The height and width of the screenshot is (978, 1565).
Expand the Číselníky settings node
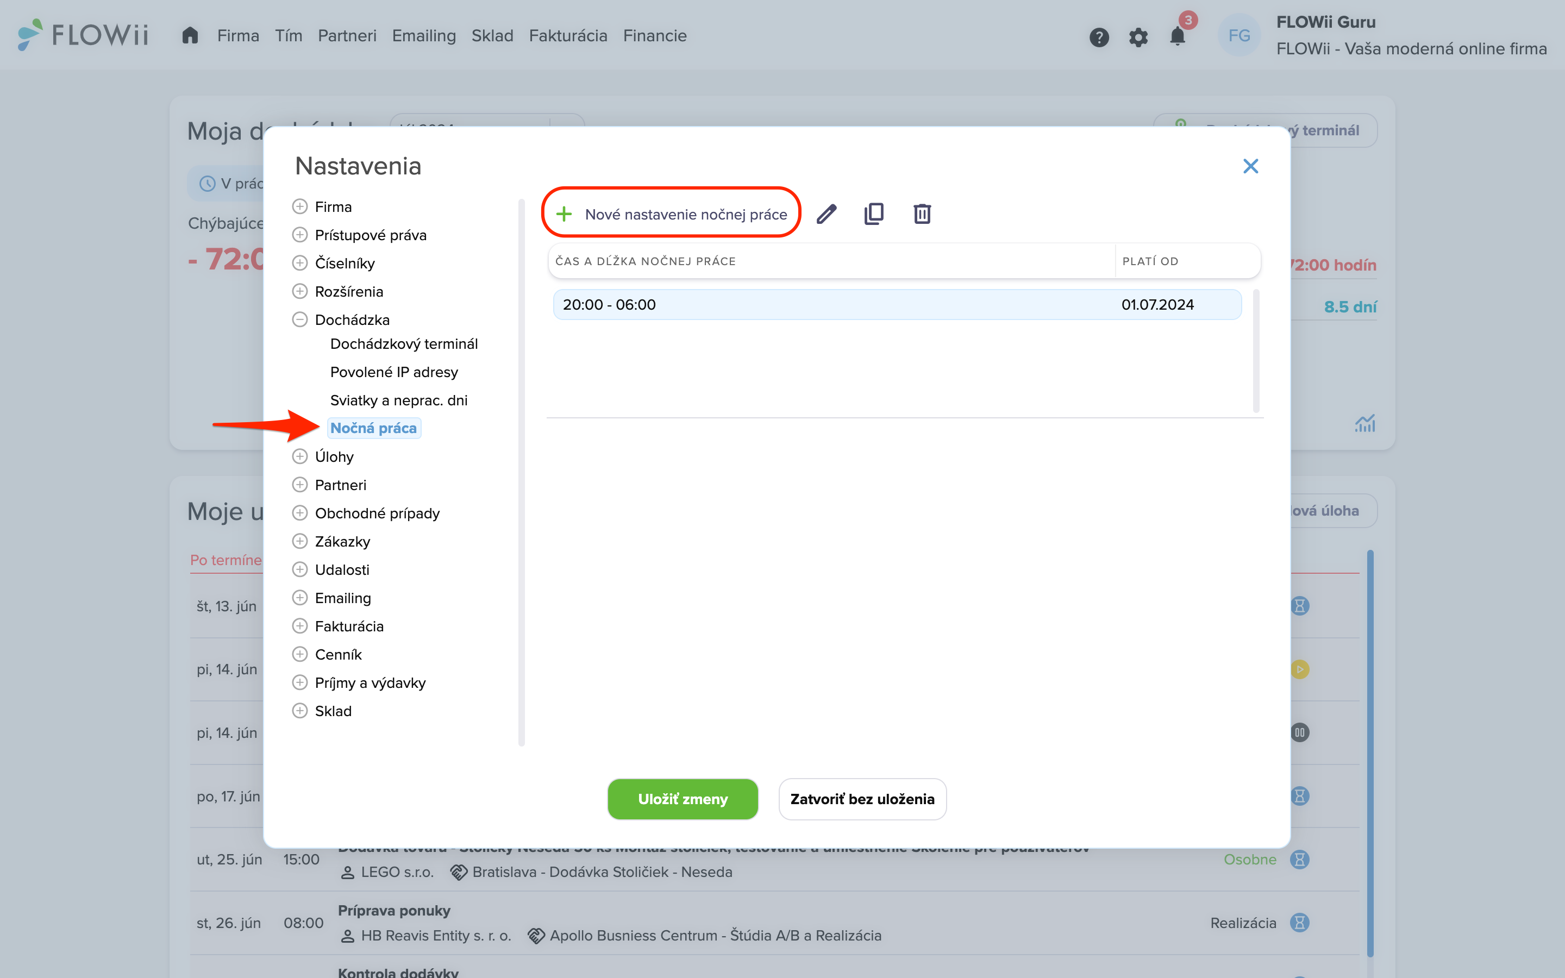click(x=299, y=262)
